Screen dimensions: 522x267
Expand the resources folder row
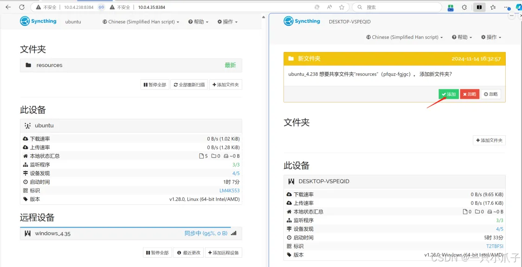(x=131, y=65)
